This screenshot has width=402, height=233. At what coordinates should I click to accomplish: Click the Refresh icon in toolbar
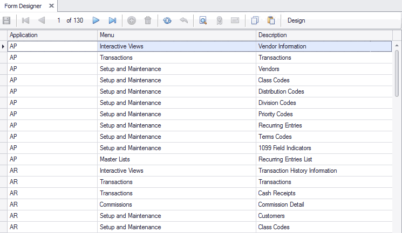167,20
